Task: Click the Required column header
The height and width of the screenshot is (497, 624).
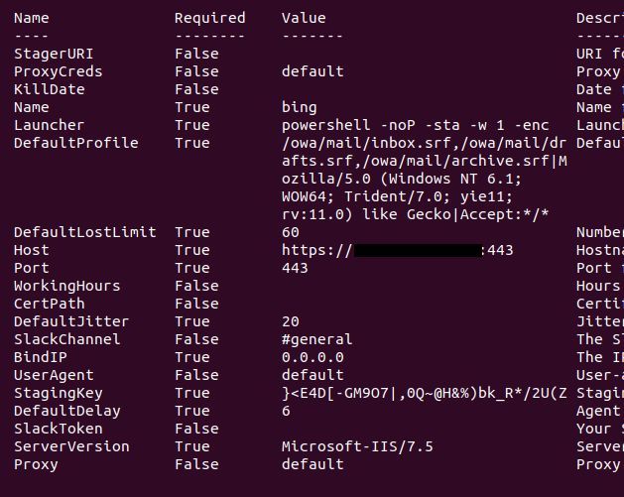Action: 209,18
